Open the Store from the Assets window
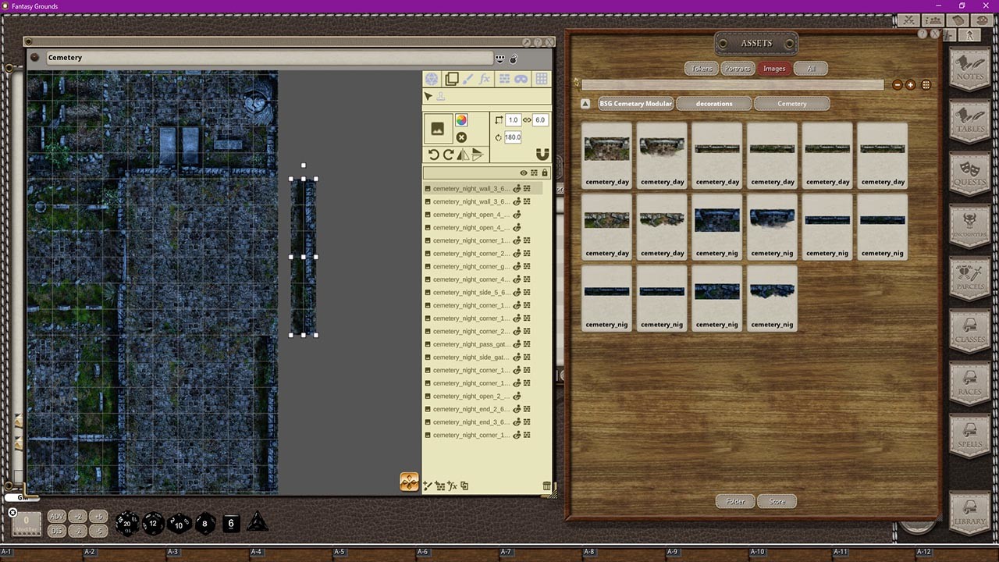Viewport: 999px width, 562px height. click(x=777, y=501)
